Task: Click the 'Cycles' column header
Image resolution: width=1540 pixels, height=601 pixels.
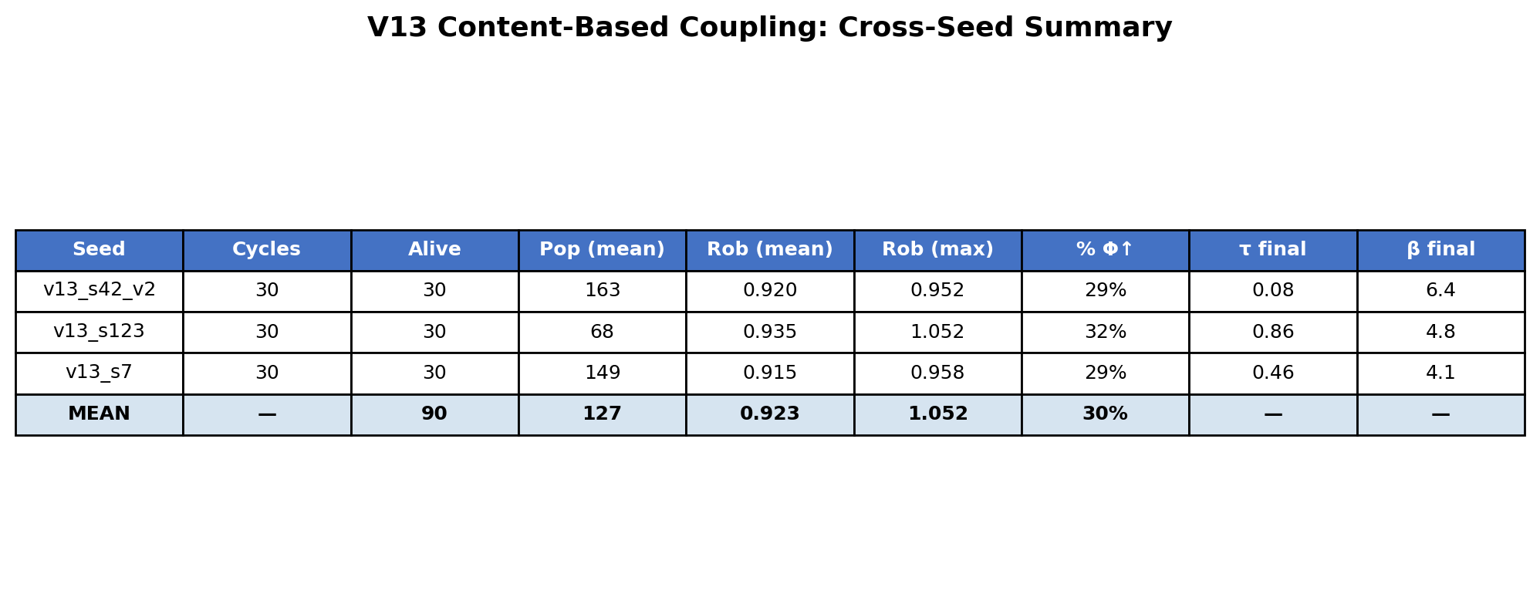Action: tap(266, 250)
